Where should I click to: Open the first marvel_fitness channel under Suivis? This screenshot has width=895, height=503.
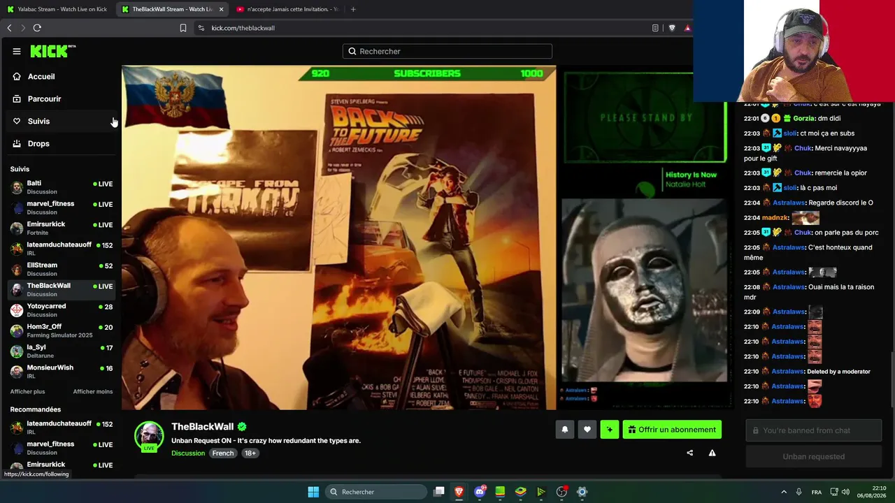click(62, 207)
